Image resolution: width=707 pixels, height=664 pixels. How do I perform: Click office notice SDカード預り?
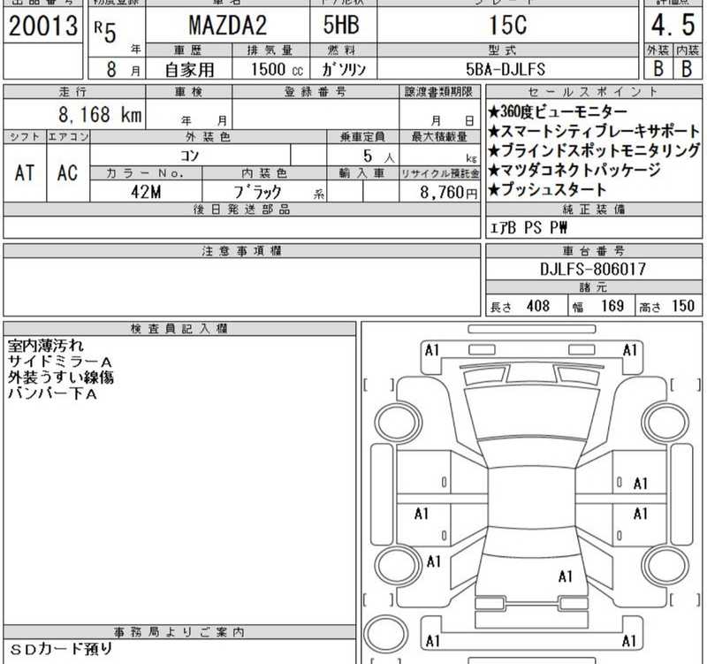pos(60,649)
